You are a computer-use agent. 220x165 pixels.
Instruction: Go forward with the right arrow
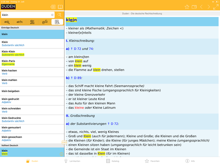(209, 7)
